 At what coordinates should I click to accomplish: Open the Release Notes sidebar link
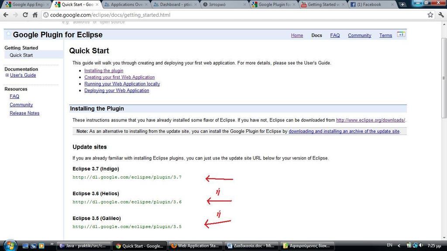click(x=24, y=113)
